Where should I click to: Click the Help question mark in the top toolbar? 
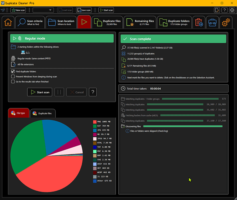[225, 10]
